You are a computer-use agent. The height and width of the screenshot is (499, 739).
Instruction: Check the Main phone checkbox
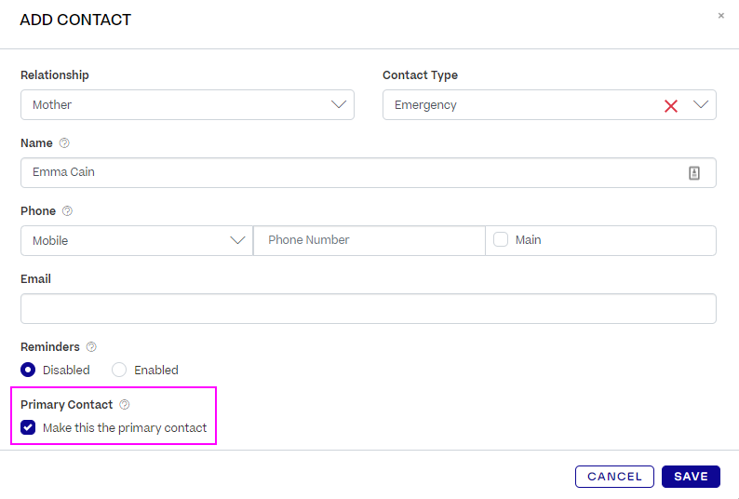tap(501, 239)
